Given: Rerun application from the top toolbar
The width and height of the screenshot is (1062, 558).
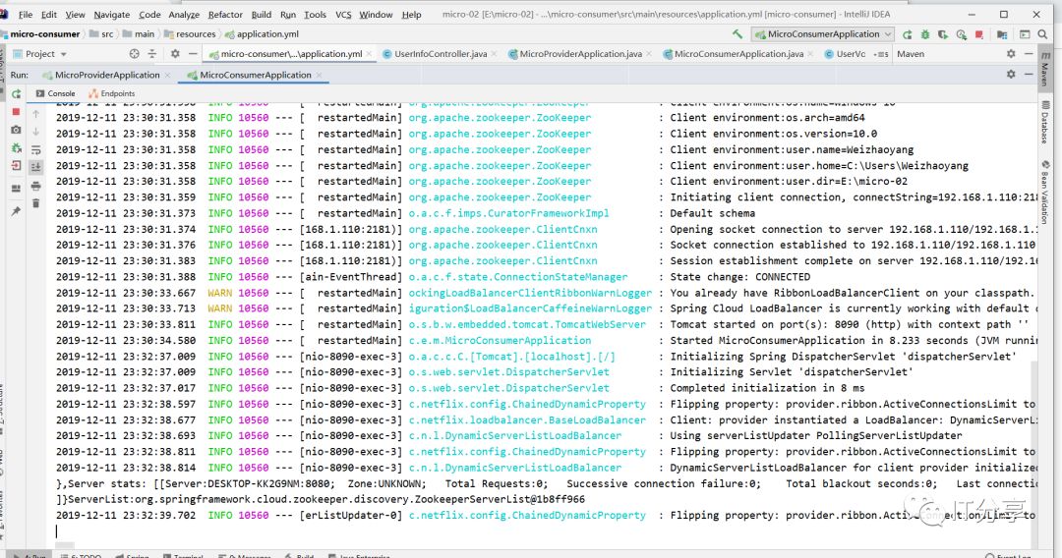Looking at the screenshot, I should [907, 33].
